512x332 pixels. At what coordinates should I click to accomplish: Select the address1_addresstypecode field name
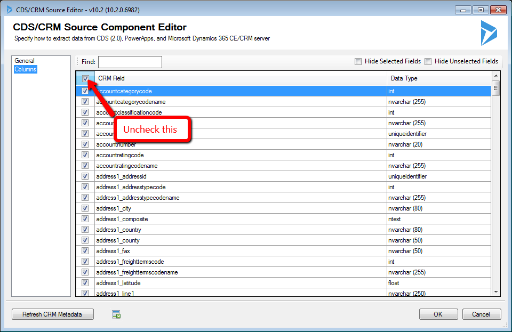(x=131, y=187)
